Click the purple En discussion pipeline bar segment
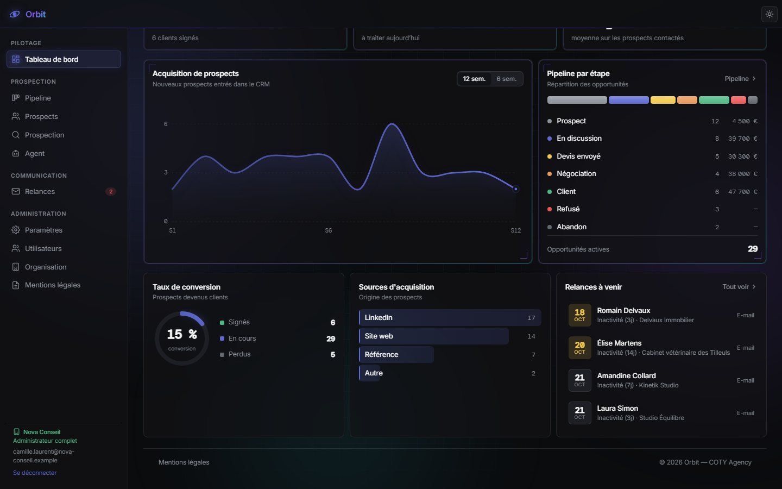782x489 pixels. tap(628, 100)
